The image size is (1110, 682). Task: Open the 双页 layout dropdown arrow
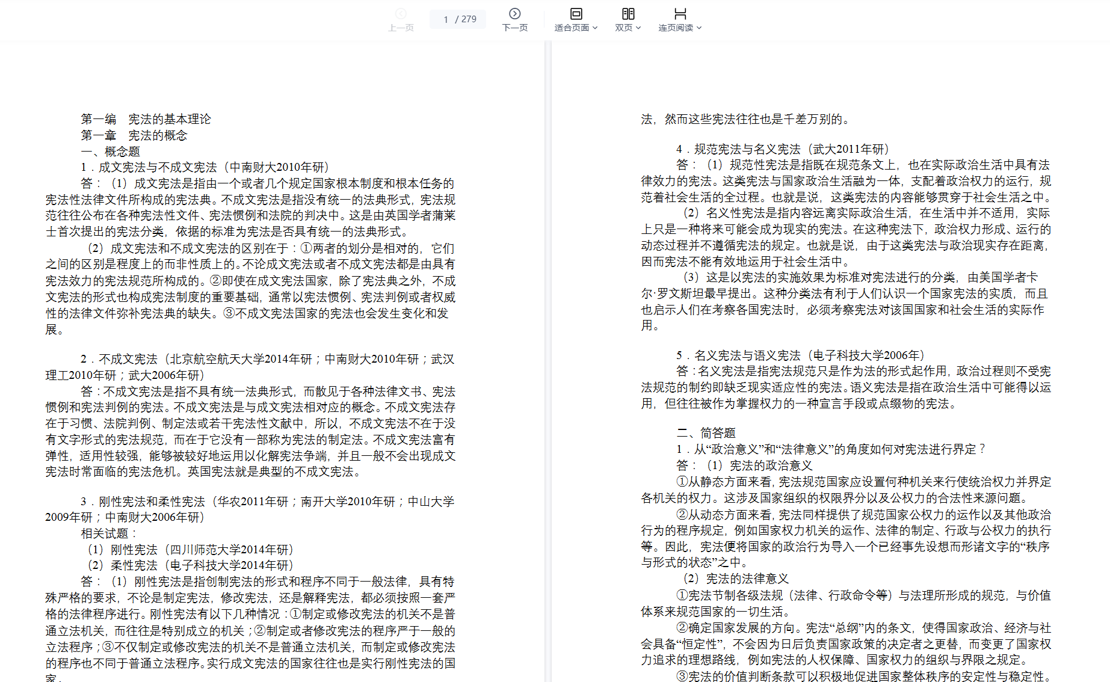[x=638, y=28]
